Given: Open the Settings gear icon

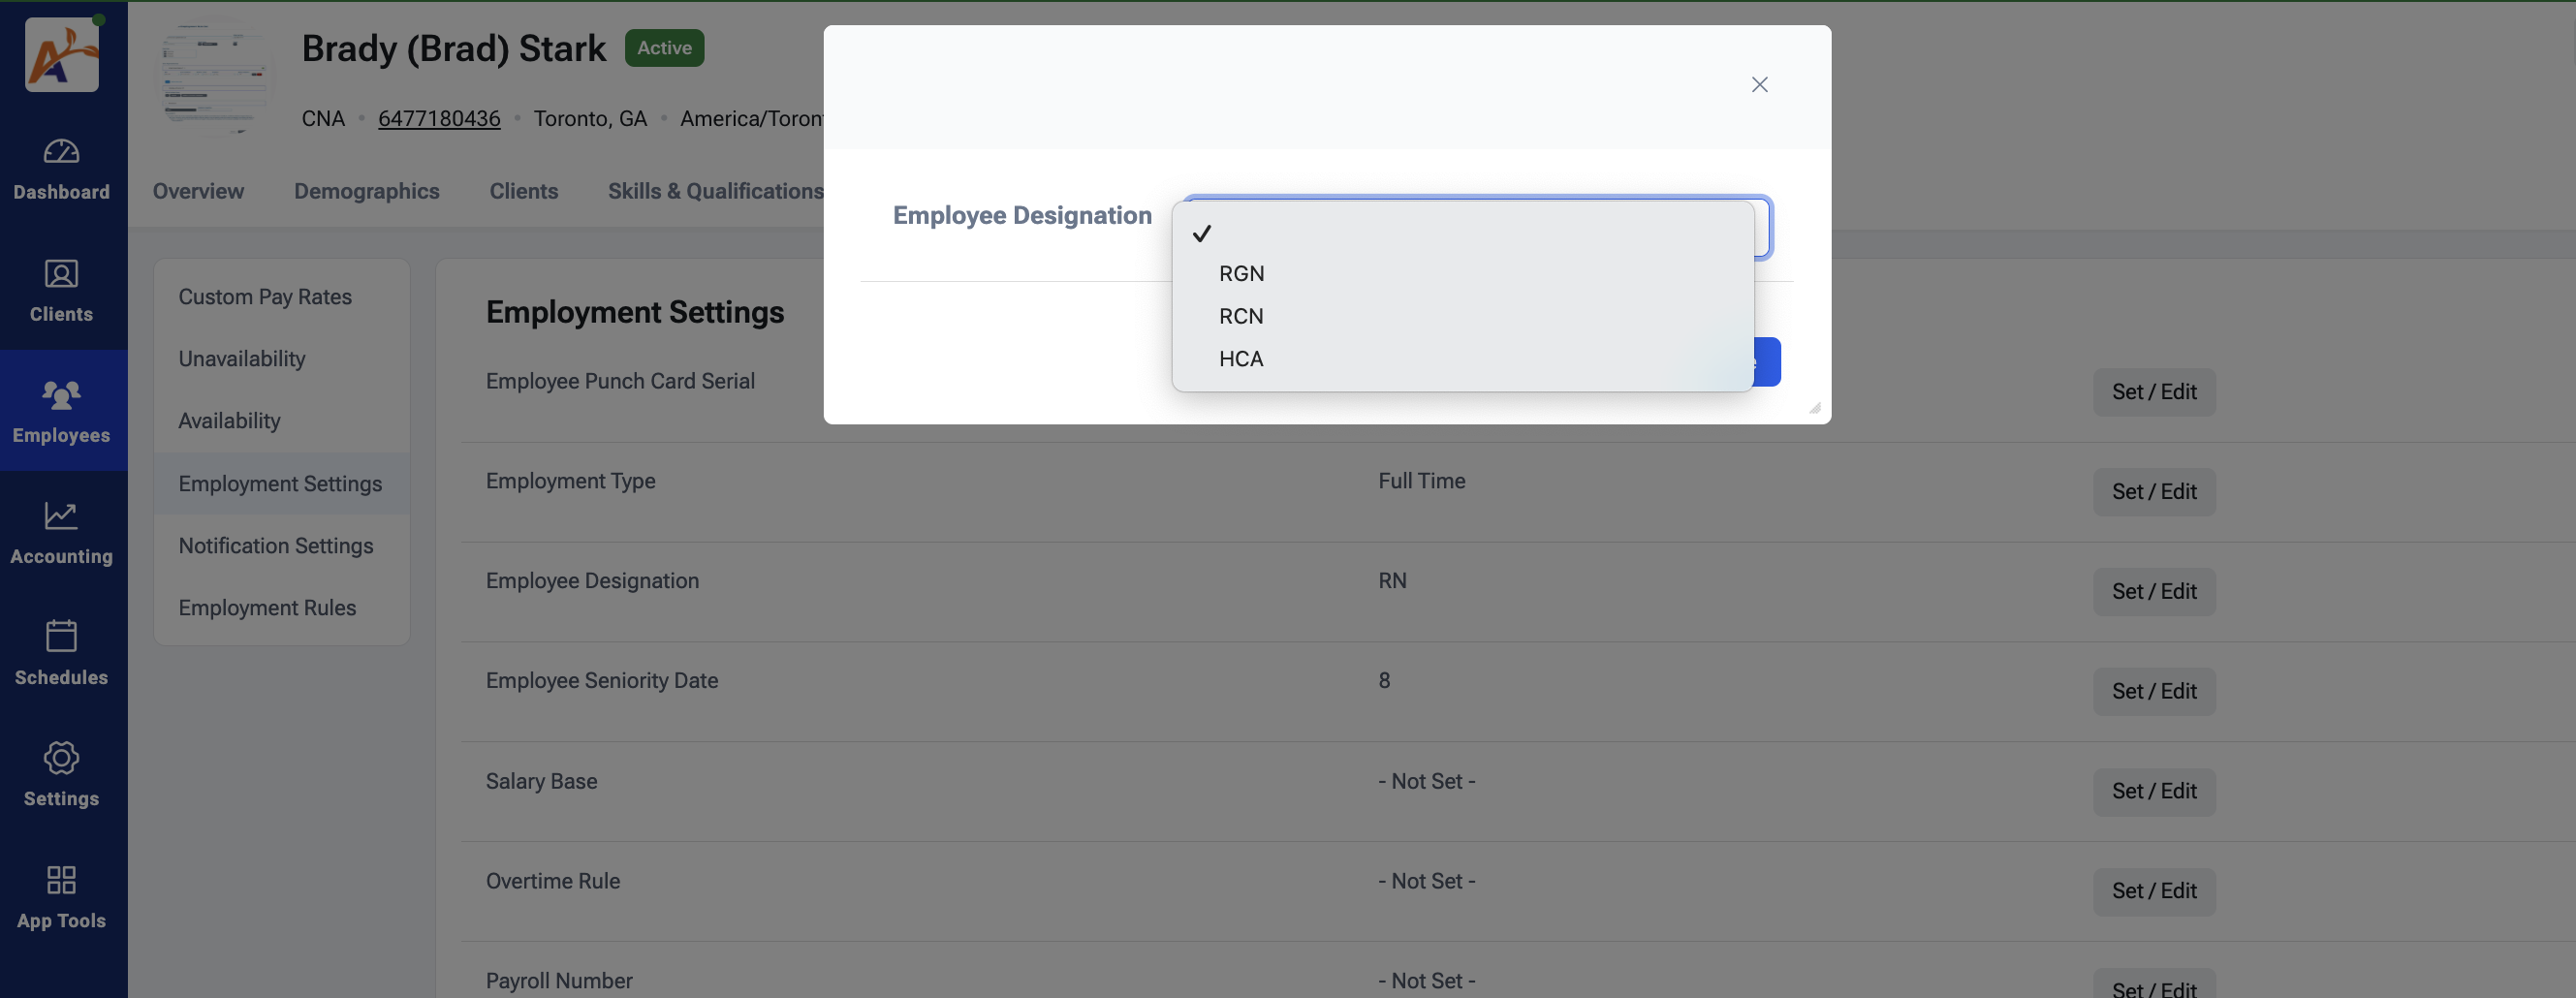Looking at the screenshot, I should [61, 758].
